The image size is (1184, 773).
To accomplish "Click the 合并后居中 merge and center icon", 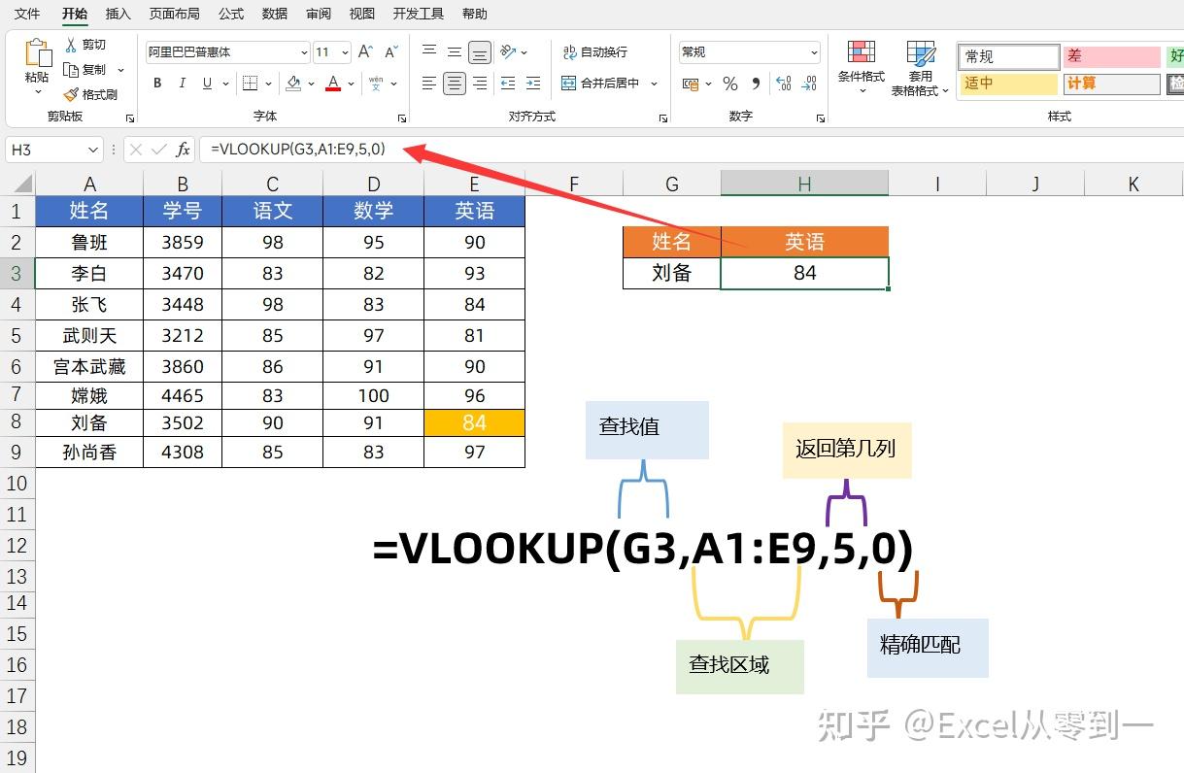I will (568, 83).
